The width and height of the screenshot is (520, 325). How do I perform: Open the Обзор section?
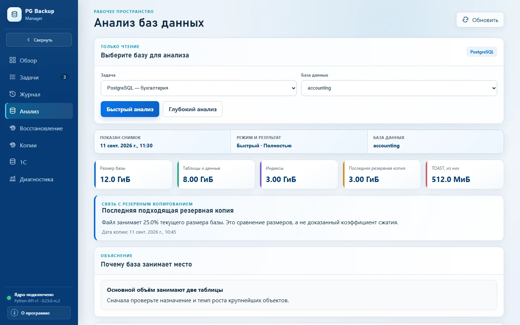tap(39, 60)
